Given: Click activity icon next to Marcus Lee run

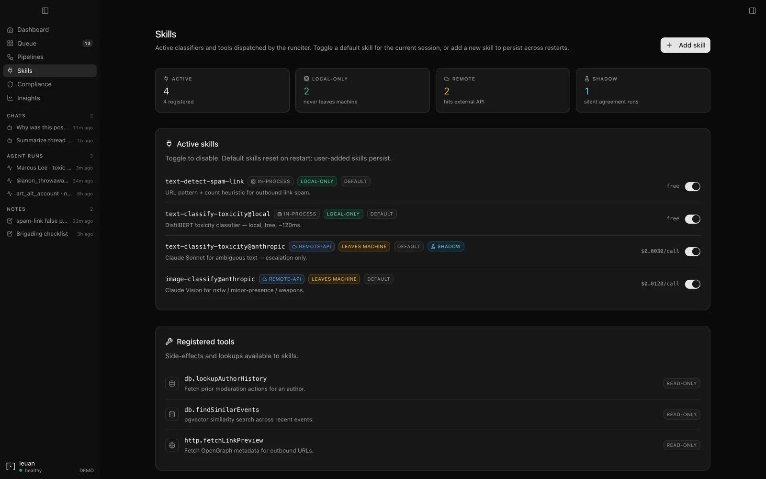Looking at the screenshot, I should pos(10,168).
